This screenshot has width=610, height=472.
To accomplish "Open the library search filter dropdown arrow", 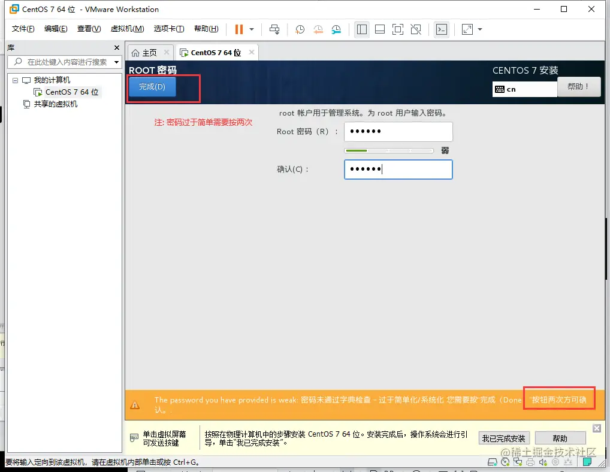I will [116, 62].
